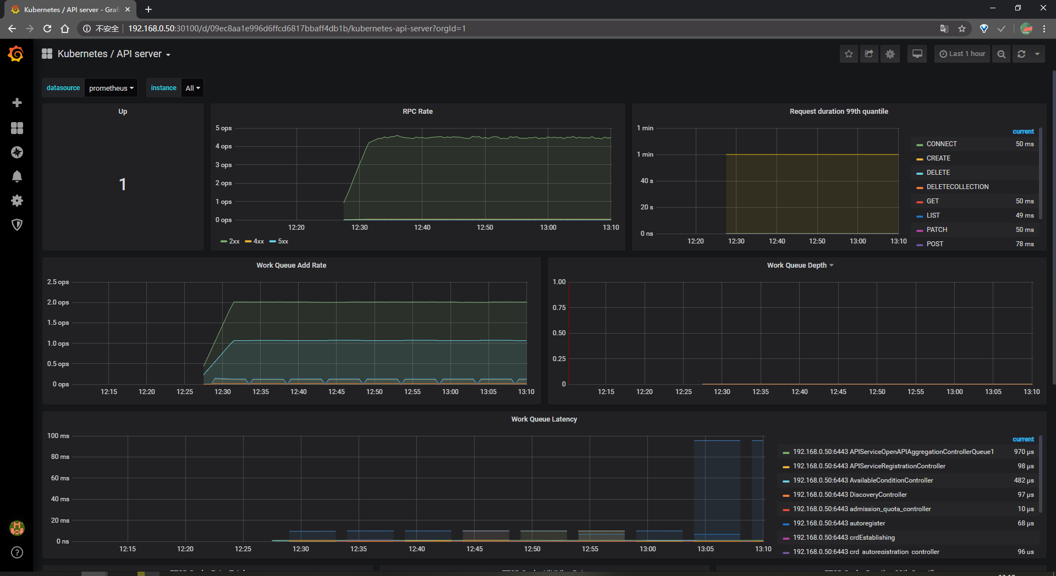Cycle view mode with monitor icon
Screen dimensions: 1056x576
point(917,54)
